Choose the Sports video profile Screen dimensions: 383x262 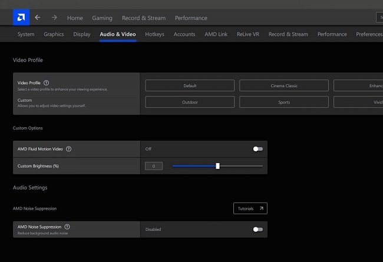(x=284, y=102)
